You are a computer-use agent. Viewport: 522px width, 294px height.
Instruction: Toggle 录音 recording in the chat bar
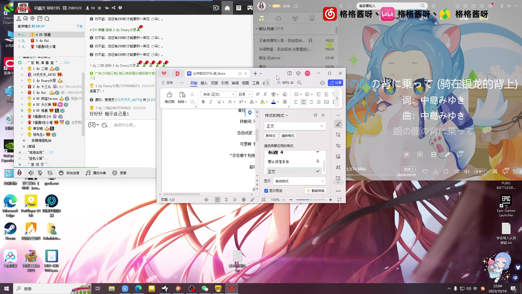(119, 173)
